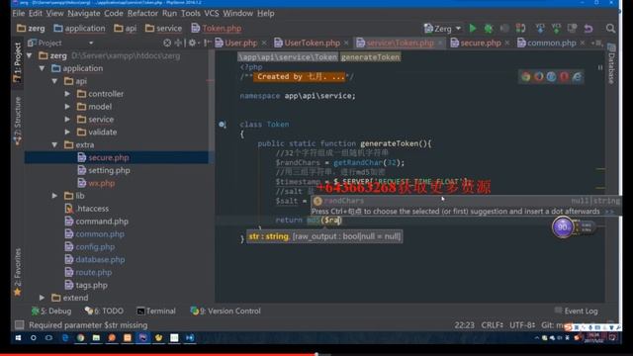Screen dimensions: 633x356
Task: Collapse the application folder
Action: coord(42,68)
